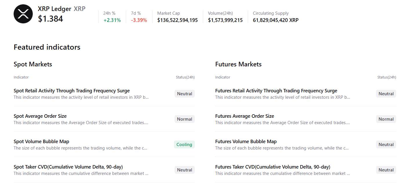
Task: Click the Futures Markets heading
Action: (238, 64)
